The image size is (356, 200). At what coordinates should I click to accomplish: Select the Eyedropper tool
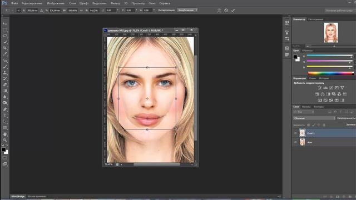(x=5, y=54)
